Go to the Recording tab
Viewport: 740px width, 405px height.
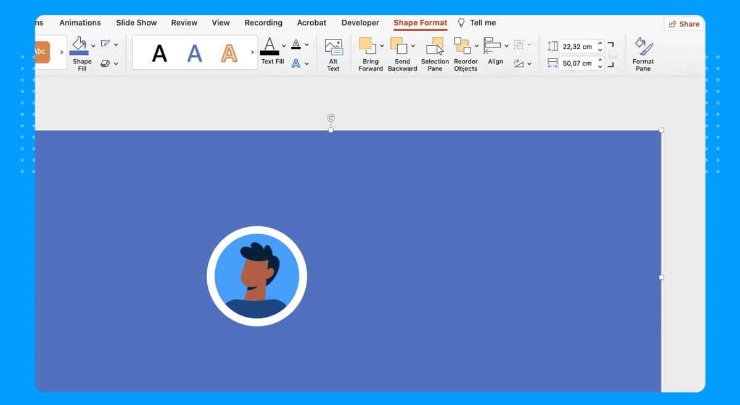click(x=263, y=23)
